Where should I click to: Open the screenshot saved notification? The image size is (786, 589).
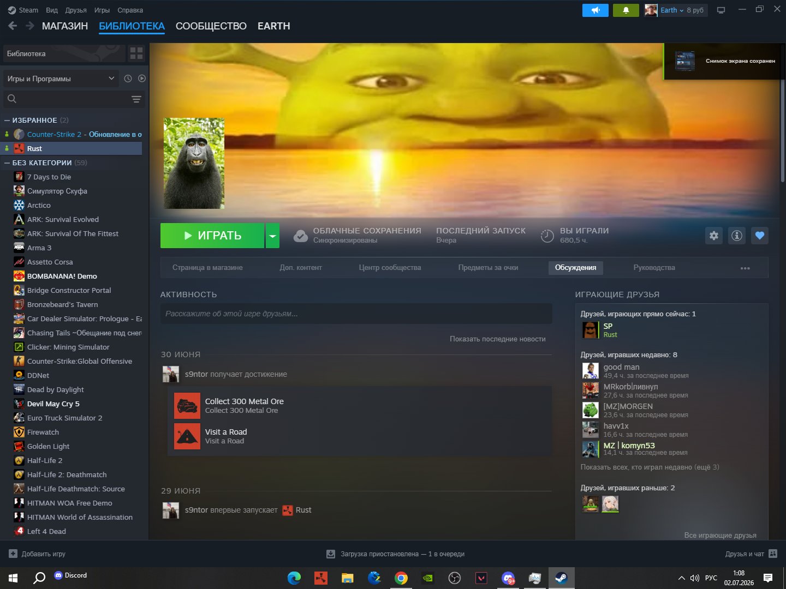coord(723,61)
